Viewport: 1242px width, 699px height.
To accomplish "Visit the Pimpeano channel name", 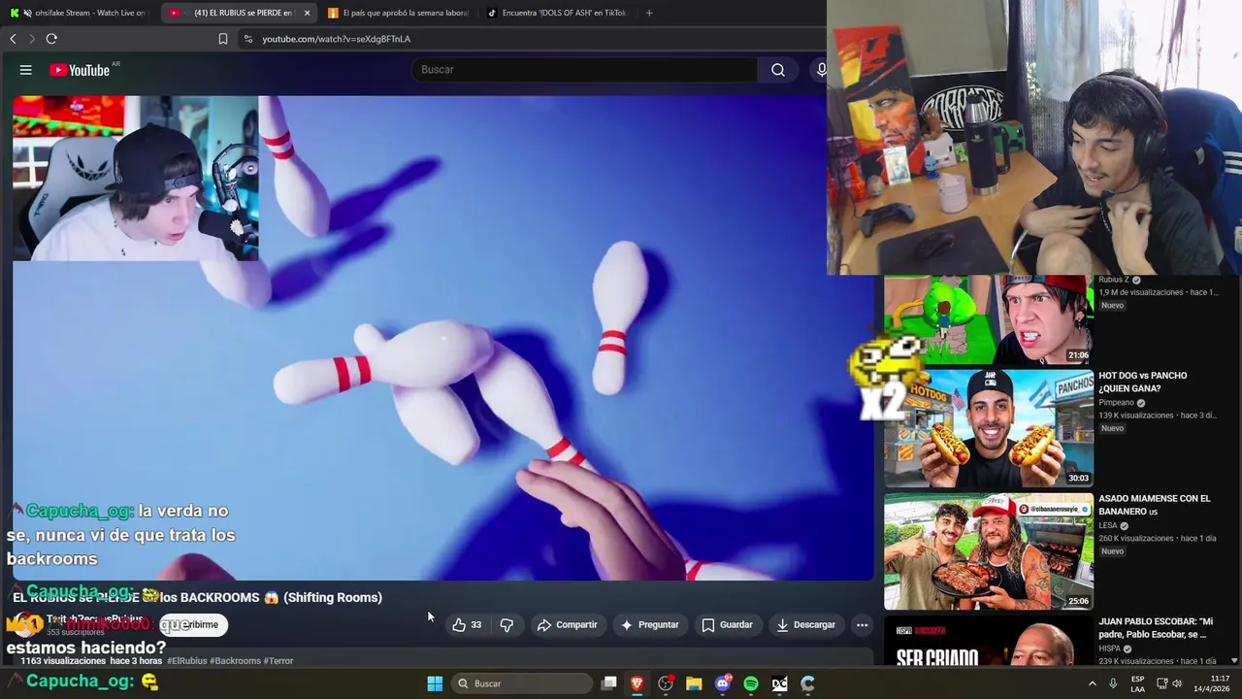I will pos(1117,403).
